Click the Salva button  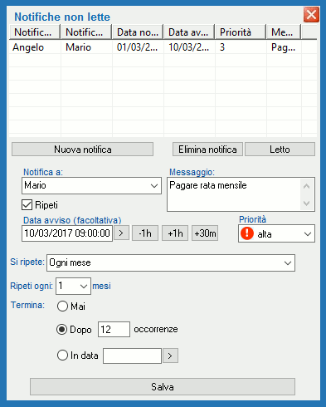pyautogui.click(x=163, y=387)
